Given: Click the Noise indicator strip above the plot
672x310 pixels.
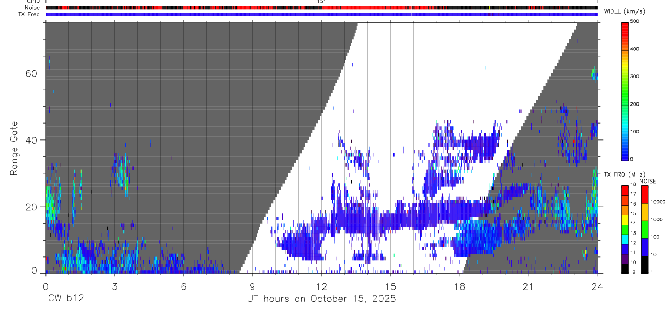Looking at the screenshot, I should 322,8.
